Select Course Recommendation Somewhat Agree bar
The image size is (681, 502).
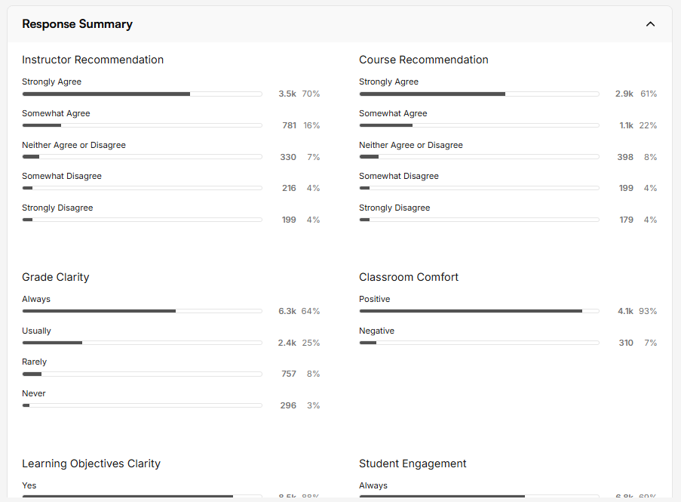[x=479, y=125]
